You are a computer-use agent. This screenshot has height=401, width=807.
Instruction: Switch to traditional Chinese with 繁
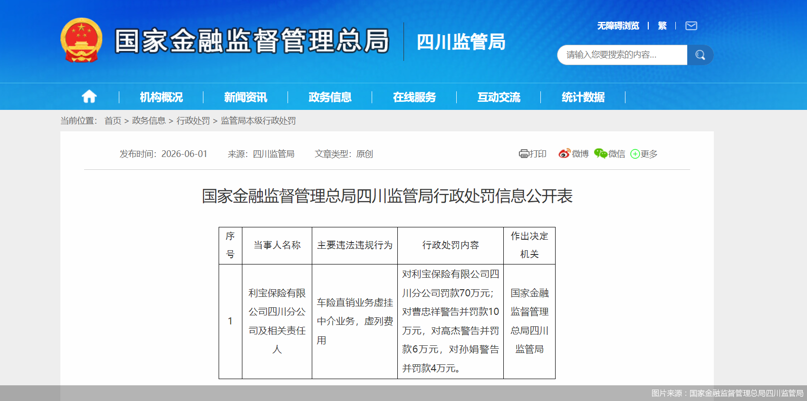[662, 26]
